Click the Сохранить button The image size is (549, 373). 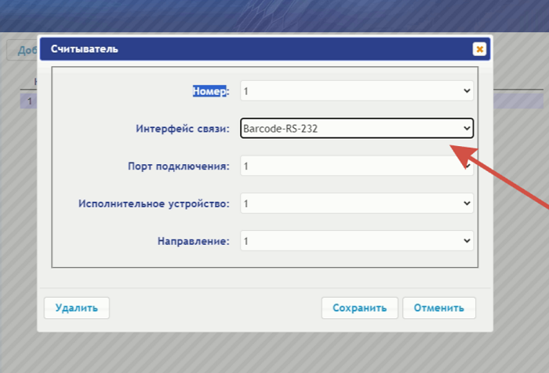[x=359, y=308]
